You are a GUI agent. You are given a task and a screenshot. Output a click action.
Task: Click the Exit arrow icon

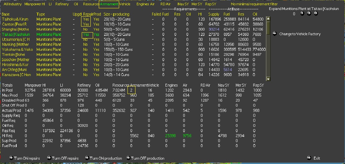(x=309, y=158)
